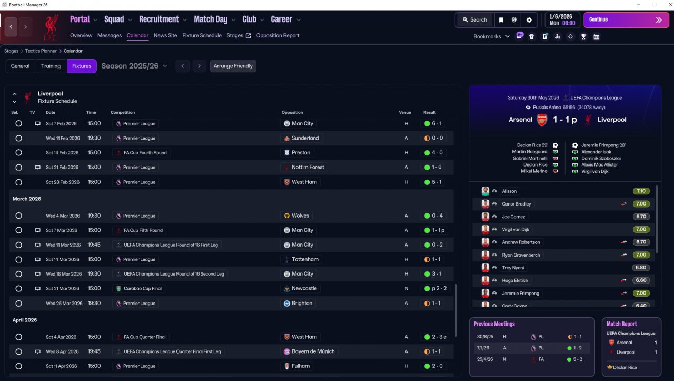Expand the Squad menu chevron
Image resolution: width=674 pixels, height=381 pixels.
point(130,20)
